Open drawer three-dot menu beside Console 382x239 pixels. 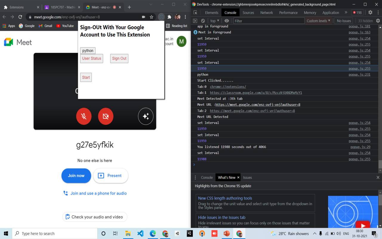point(195,177)
